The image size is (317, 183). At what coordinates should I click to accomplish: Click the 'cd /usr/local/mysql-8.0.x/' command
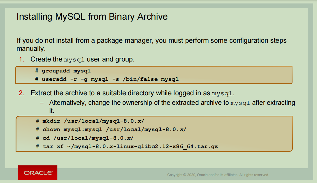(x=85, y=138)
